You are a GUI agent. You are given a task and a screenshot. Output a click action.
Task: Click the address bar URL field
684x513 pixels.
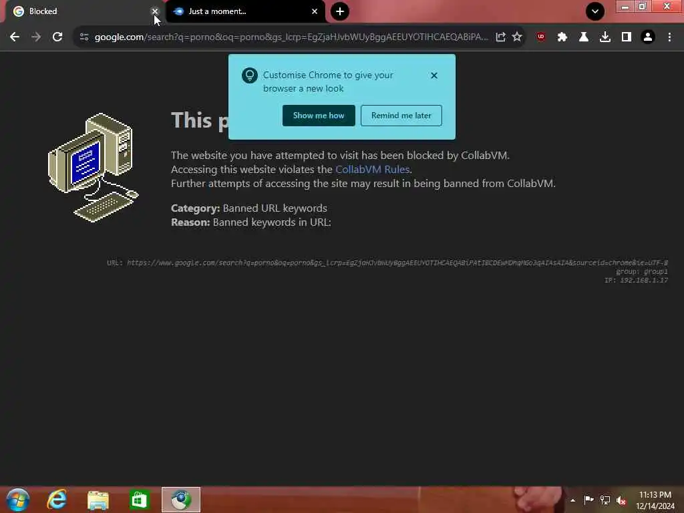(291, 37)
